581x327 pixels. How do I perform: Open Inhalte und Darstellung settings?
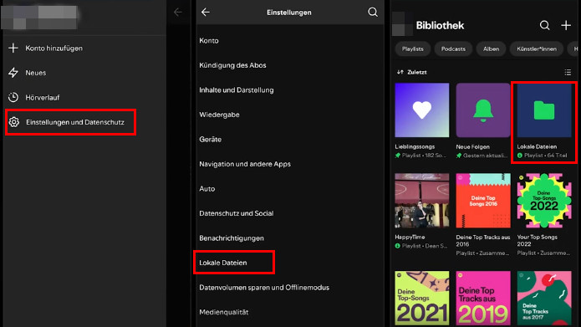coord(237,90)
